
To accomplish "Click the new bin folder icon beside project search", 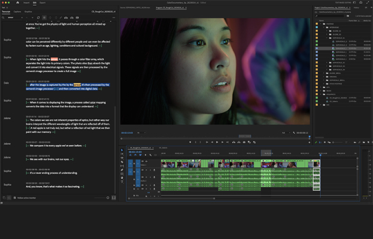I will point(348,16).
